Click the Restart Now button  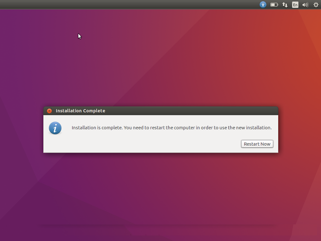(x=257, y=144)
